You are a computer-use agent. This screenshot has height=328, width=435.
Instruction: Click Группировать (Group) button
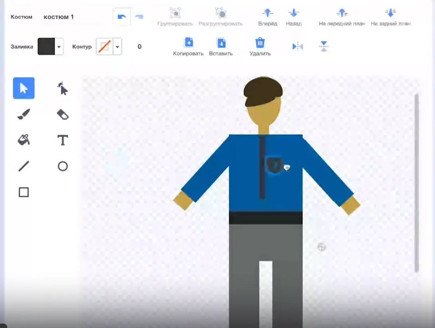pyautogui.click(x=175, y=17)
